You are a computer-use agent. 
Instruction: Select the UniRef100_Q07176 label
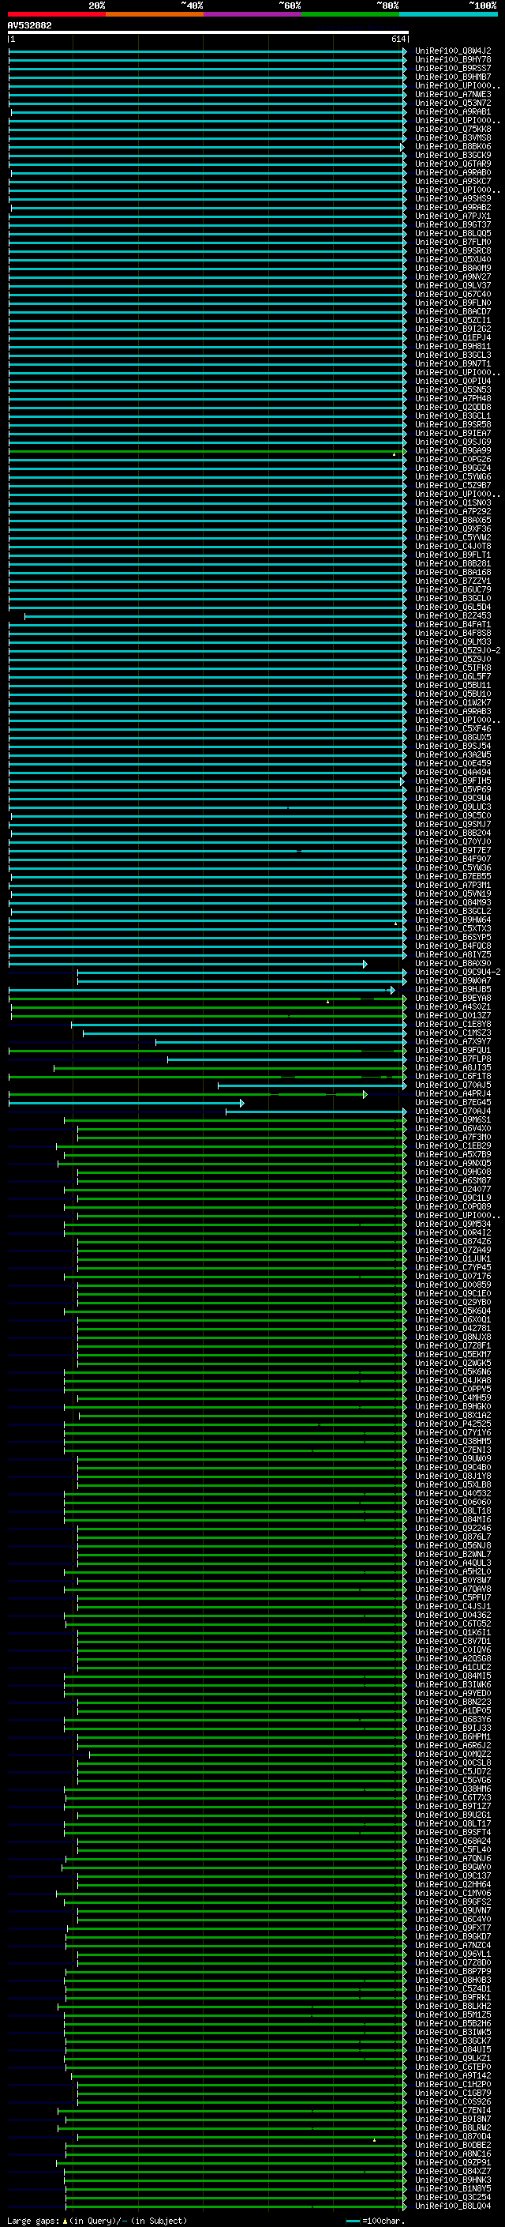coord(453,1277)
